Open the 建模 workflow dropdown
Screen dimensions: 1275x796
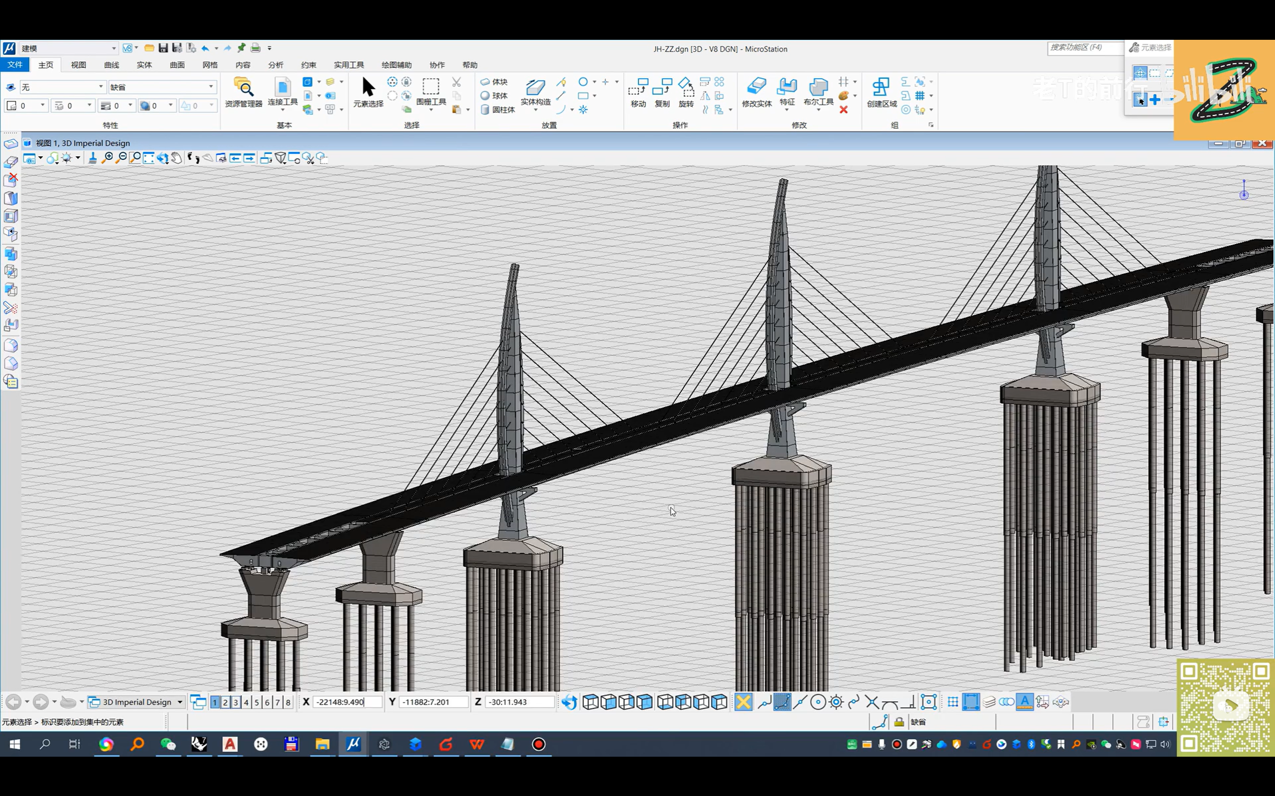(x=113, y=48)
